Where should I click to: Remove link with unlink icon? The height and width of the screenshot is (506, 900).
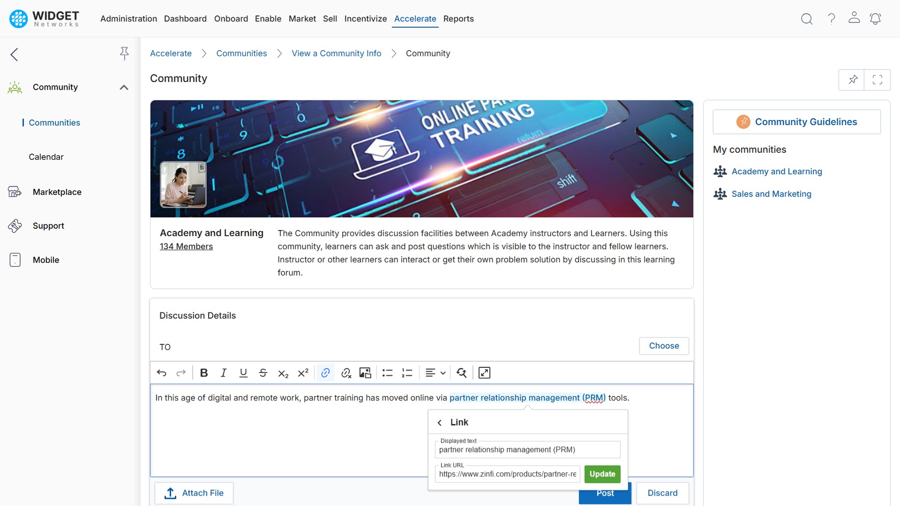tap(346, 373)
